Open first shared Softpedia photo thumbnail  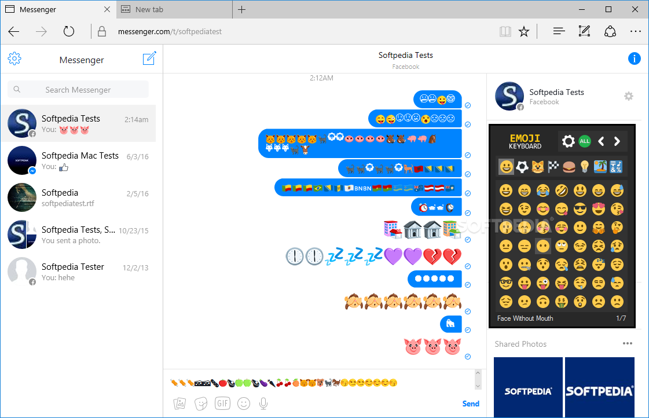(x=528, y=387)
